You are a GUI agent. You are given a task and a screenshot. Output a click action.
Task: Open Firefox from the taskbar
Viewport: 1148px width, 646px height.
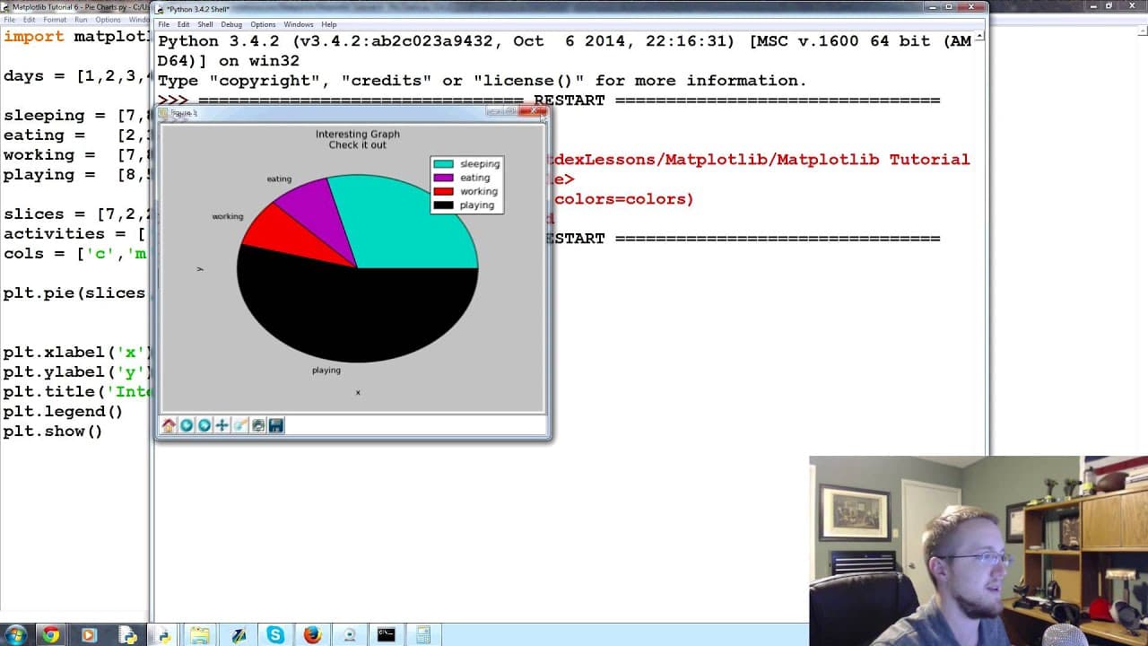point(312,635)
